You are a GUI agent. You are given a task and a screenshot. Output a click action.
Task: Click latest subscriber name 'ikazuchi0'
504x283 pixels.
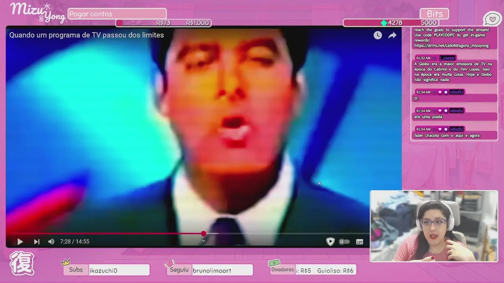104,270
